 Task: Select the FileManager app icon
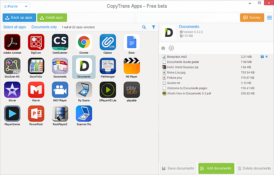coord(108,66)
